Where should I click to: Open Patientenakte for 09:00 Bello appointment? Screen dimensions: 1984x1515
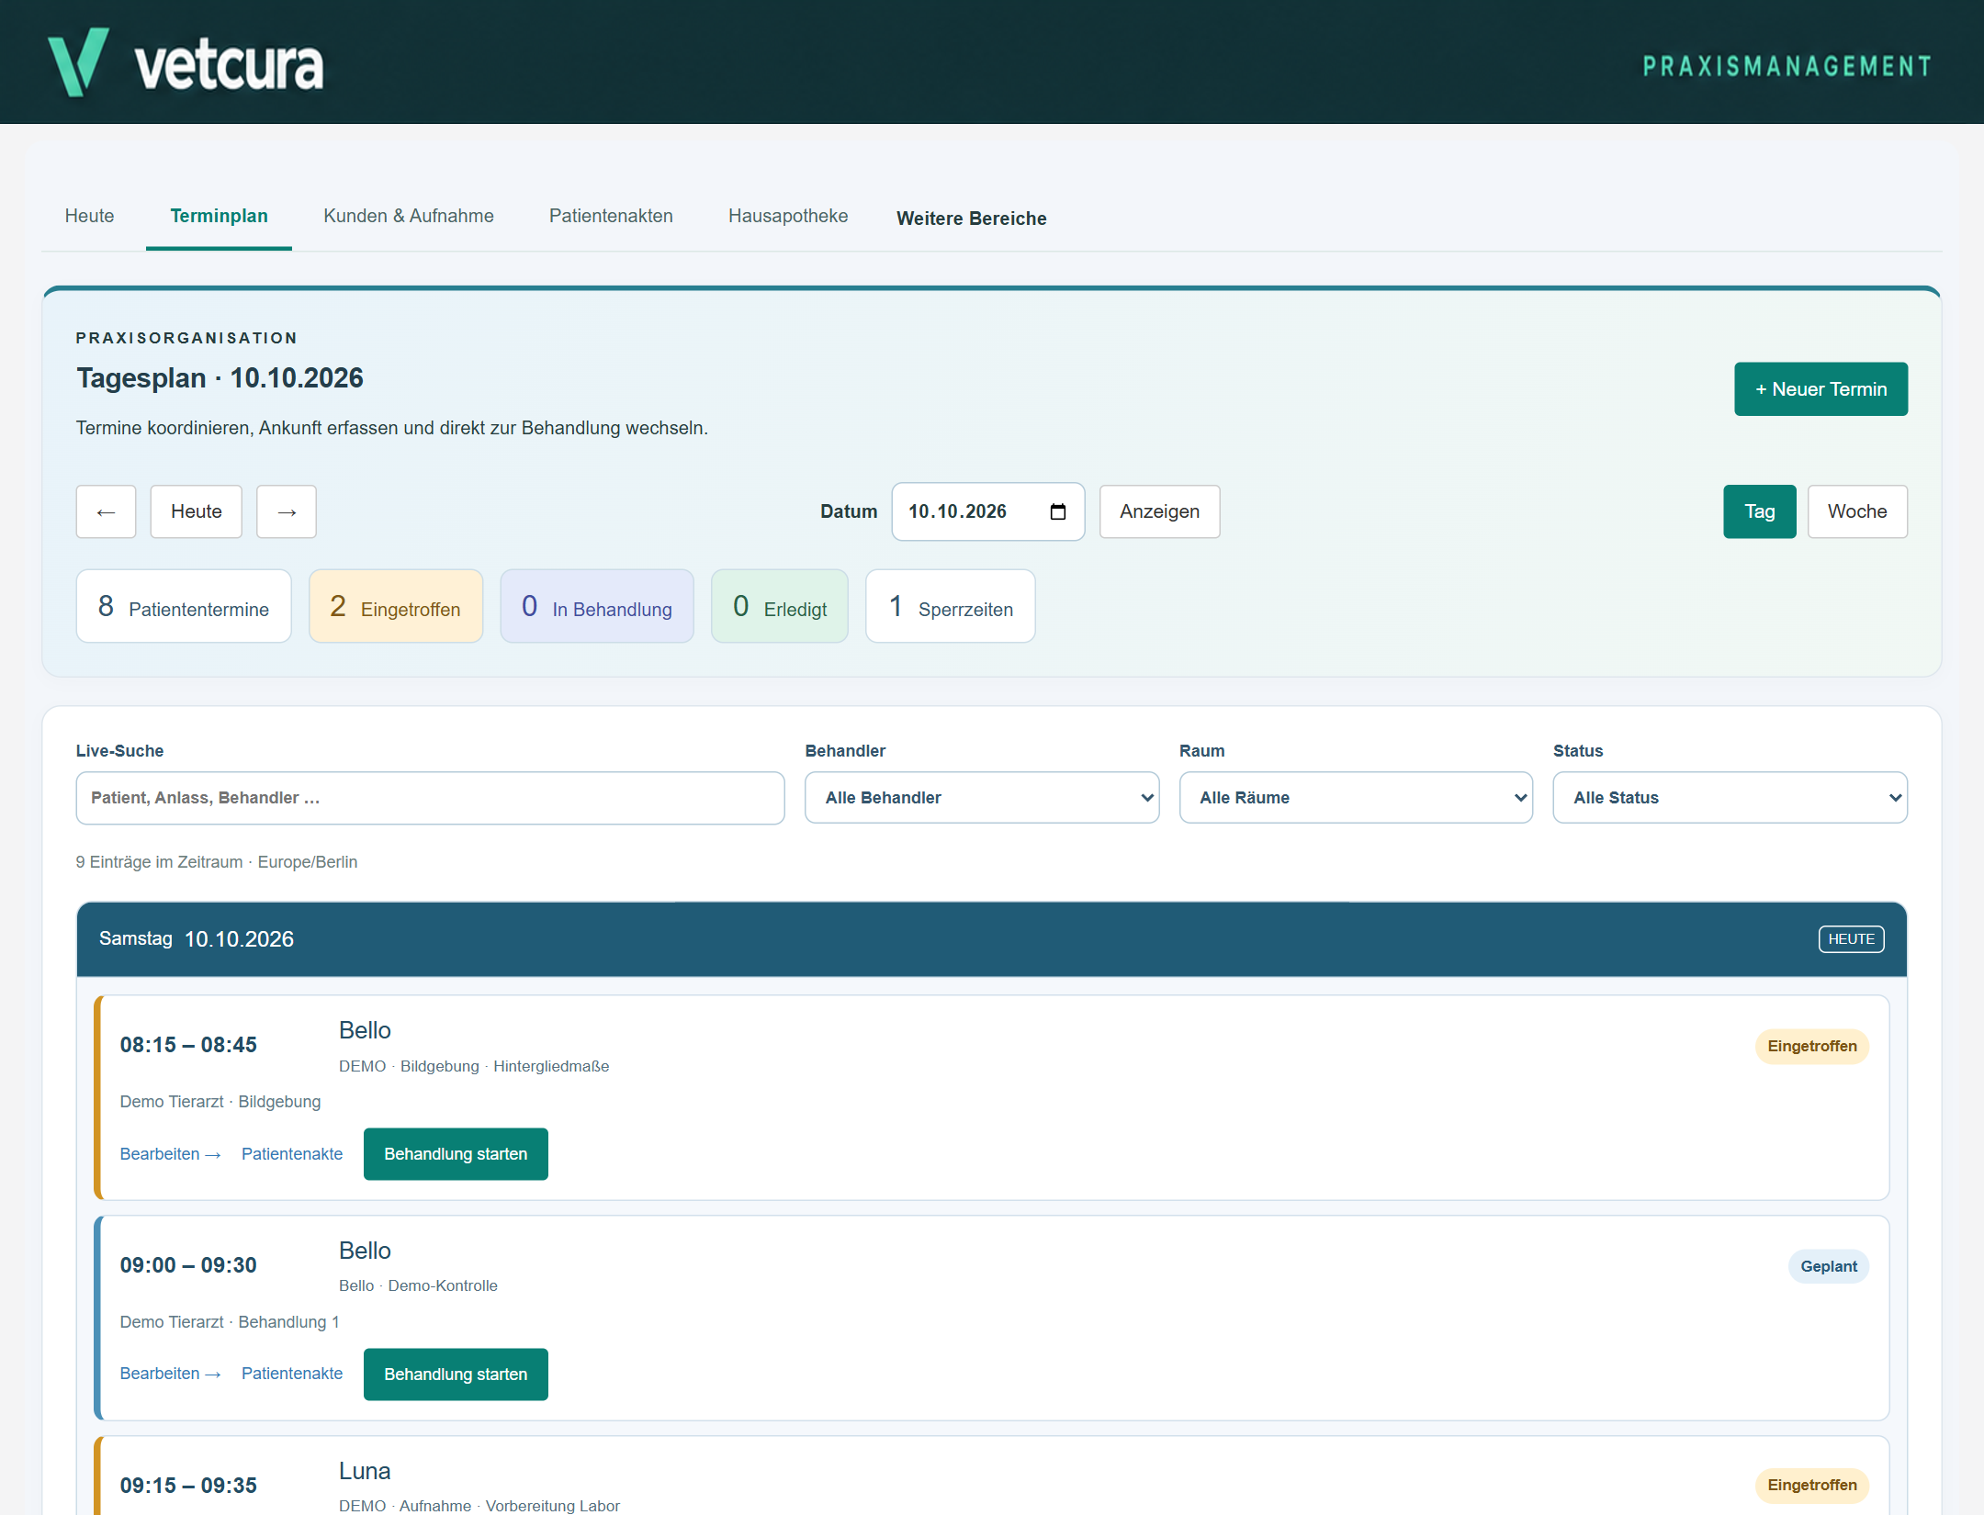click(x=292, y=1374)
